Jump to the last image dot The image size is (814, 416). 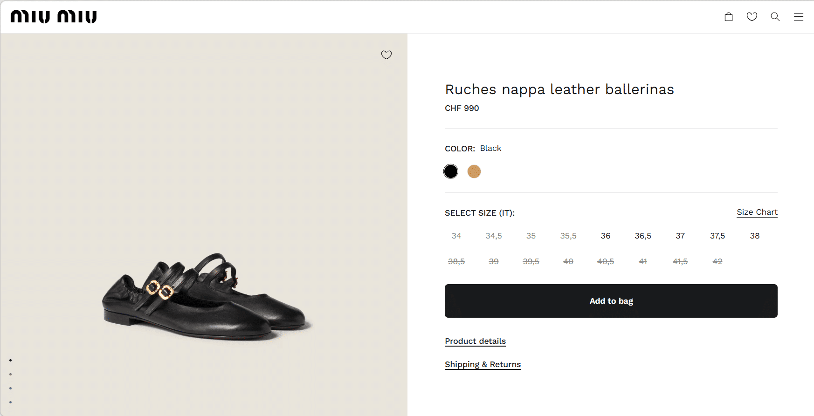point(10,402)
